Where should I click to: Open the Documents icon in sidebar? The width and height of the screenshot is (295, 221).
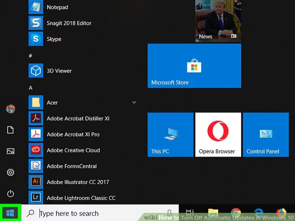[11, 130]
